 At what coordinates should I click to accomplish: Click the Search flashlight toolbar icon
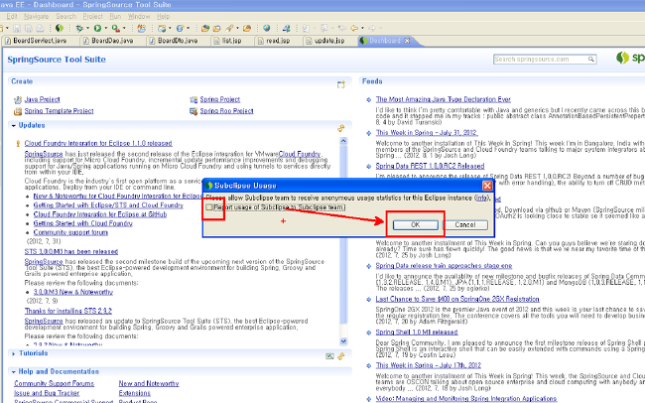229,29
